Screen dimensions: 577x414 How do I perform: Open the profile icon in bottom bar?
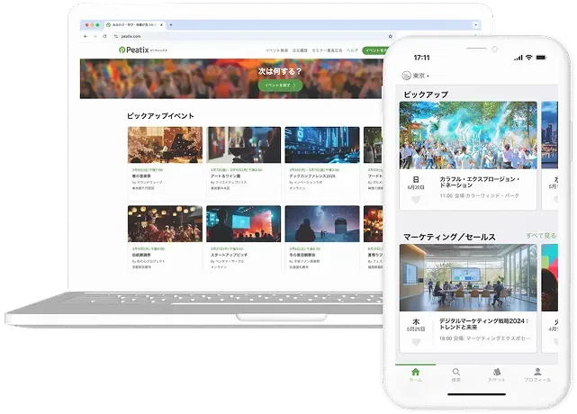pos(537,374)
